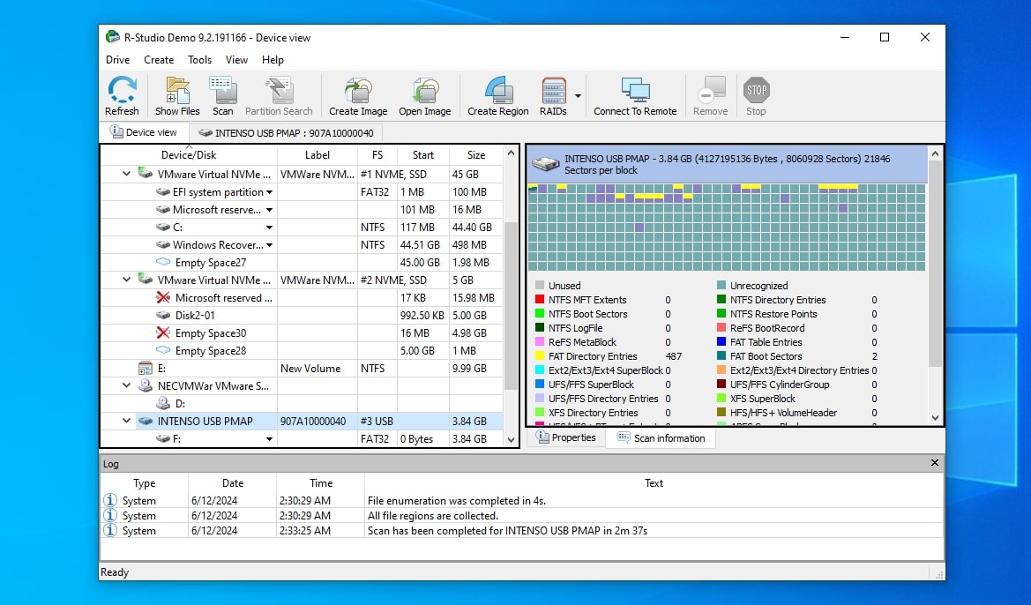Click the Open Image icon
The height and width of the screenshot is (605, 1031).
click(425, 90)
